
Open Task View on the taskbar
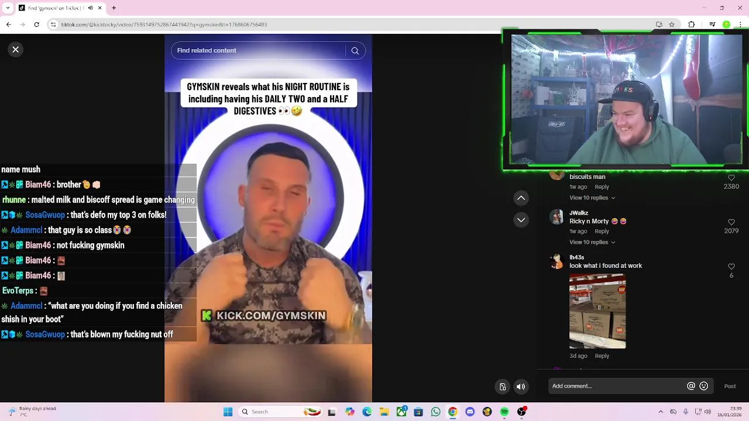click(x=332, y=412)
